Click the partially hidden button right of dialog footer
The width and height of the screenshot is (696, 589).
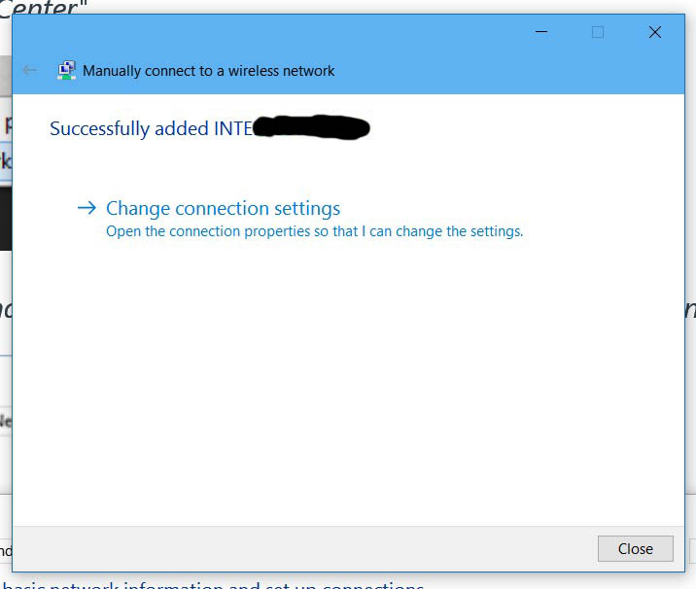coord(691,551)
